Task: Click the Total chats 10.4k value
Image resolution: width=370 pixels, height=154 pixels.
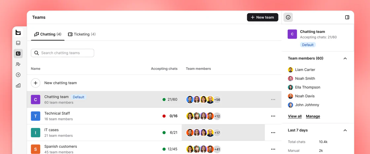Action: click(323, 142)
